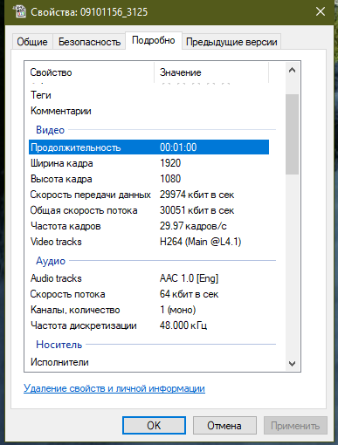
Task: Click the OK button
Action: (154, 426)
